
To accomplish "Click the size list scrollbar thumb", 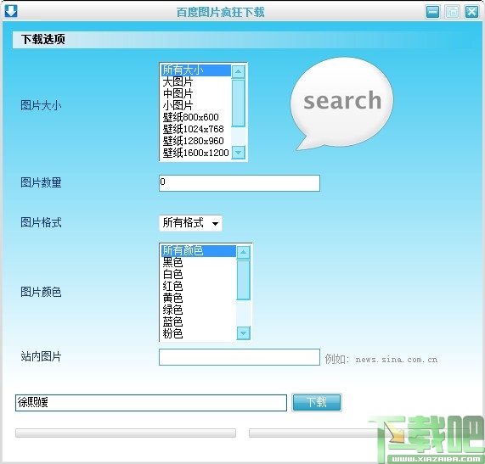I will [x=238, y=103].
